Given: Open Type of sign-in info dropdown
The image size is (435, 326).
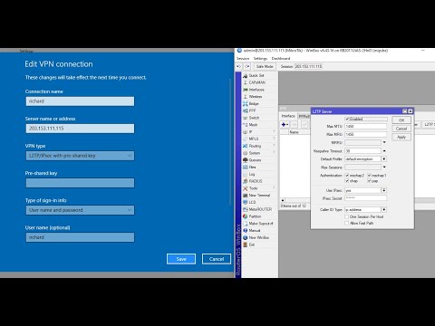Looking at the screenshot, I should pyautogui.click(x=80, y=210).
